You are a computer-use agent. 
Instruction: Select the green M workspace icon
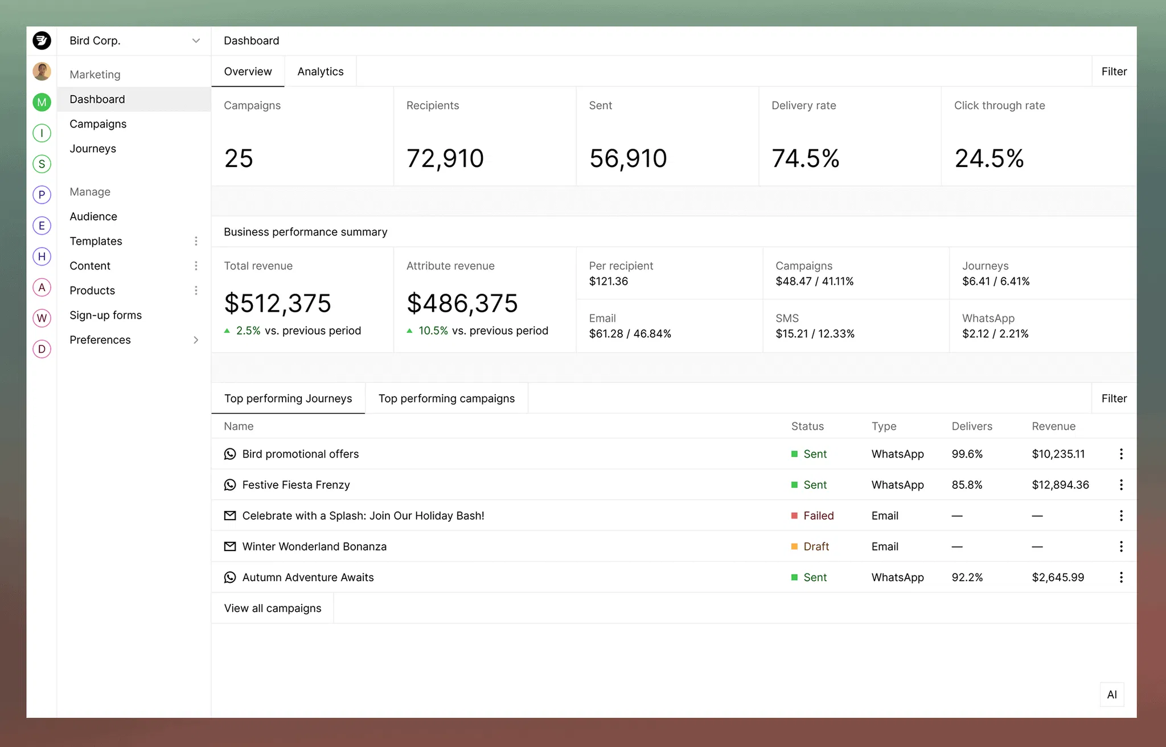tap(42, 102)
